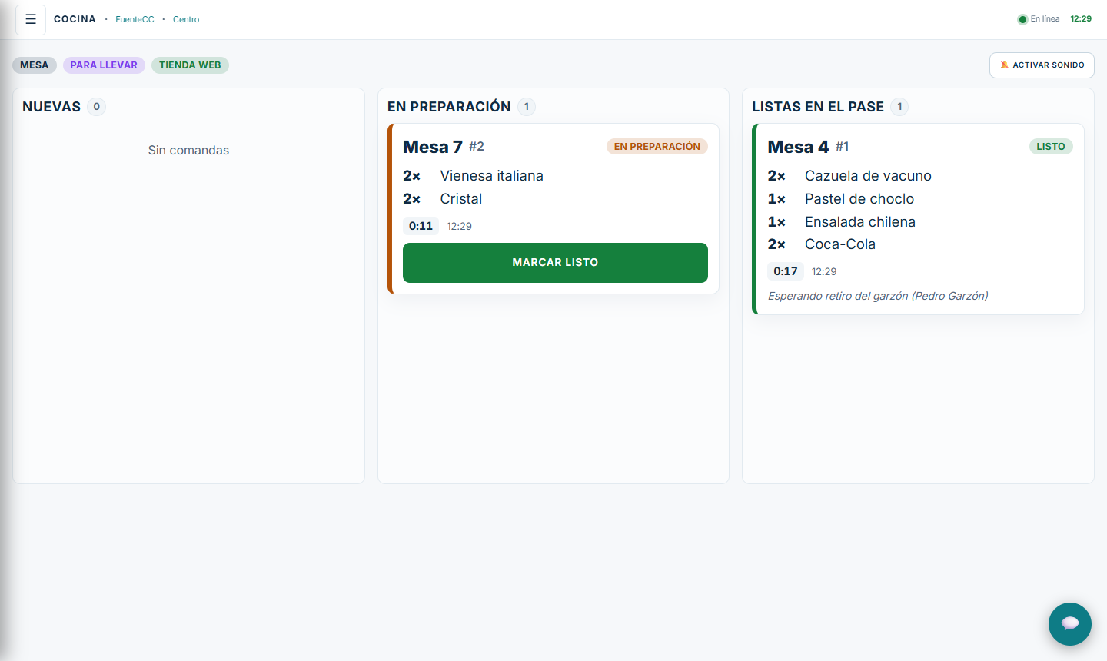This screenshot has width=1107, height=661.
Task: Click the En línea status text
Action: pyautogui.click(x=1045, y=19)
